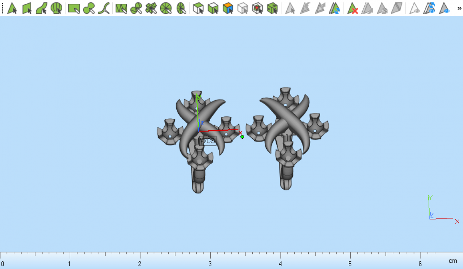Choose the freeform blob brush marking tool
Screen dimensions: 463x269
89,8
